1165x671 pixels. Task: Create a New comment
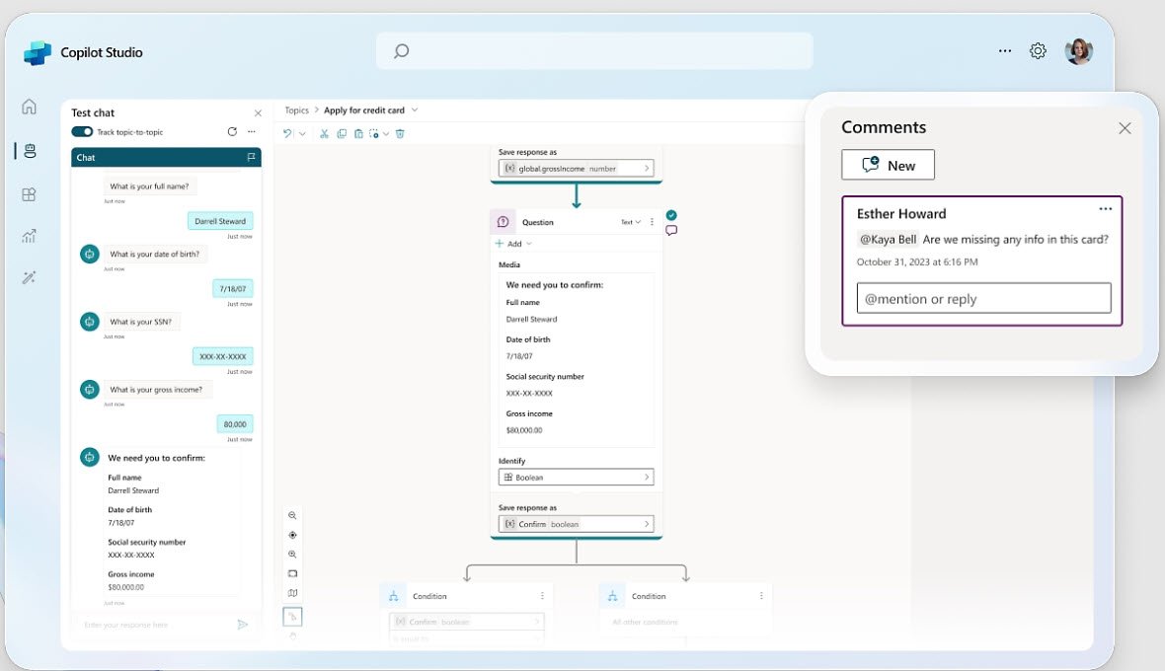tap(888, 165)
